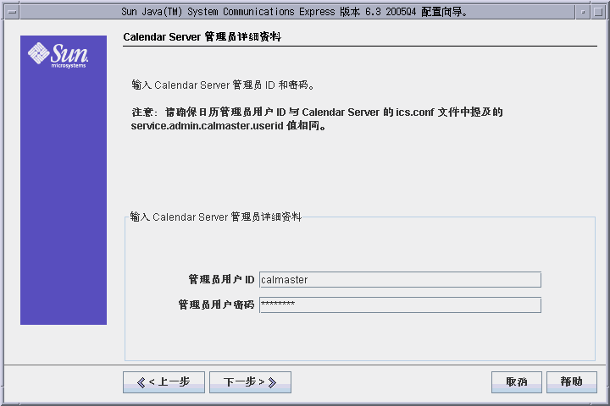Click the 上一步 (Back) button
Image resolution: width=610 pixels, height=406 pixels.
click(164, 382)
